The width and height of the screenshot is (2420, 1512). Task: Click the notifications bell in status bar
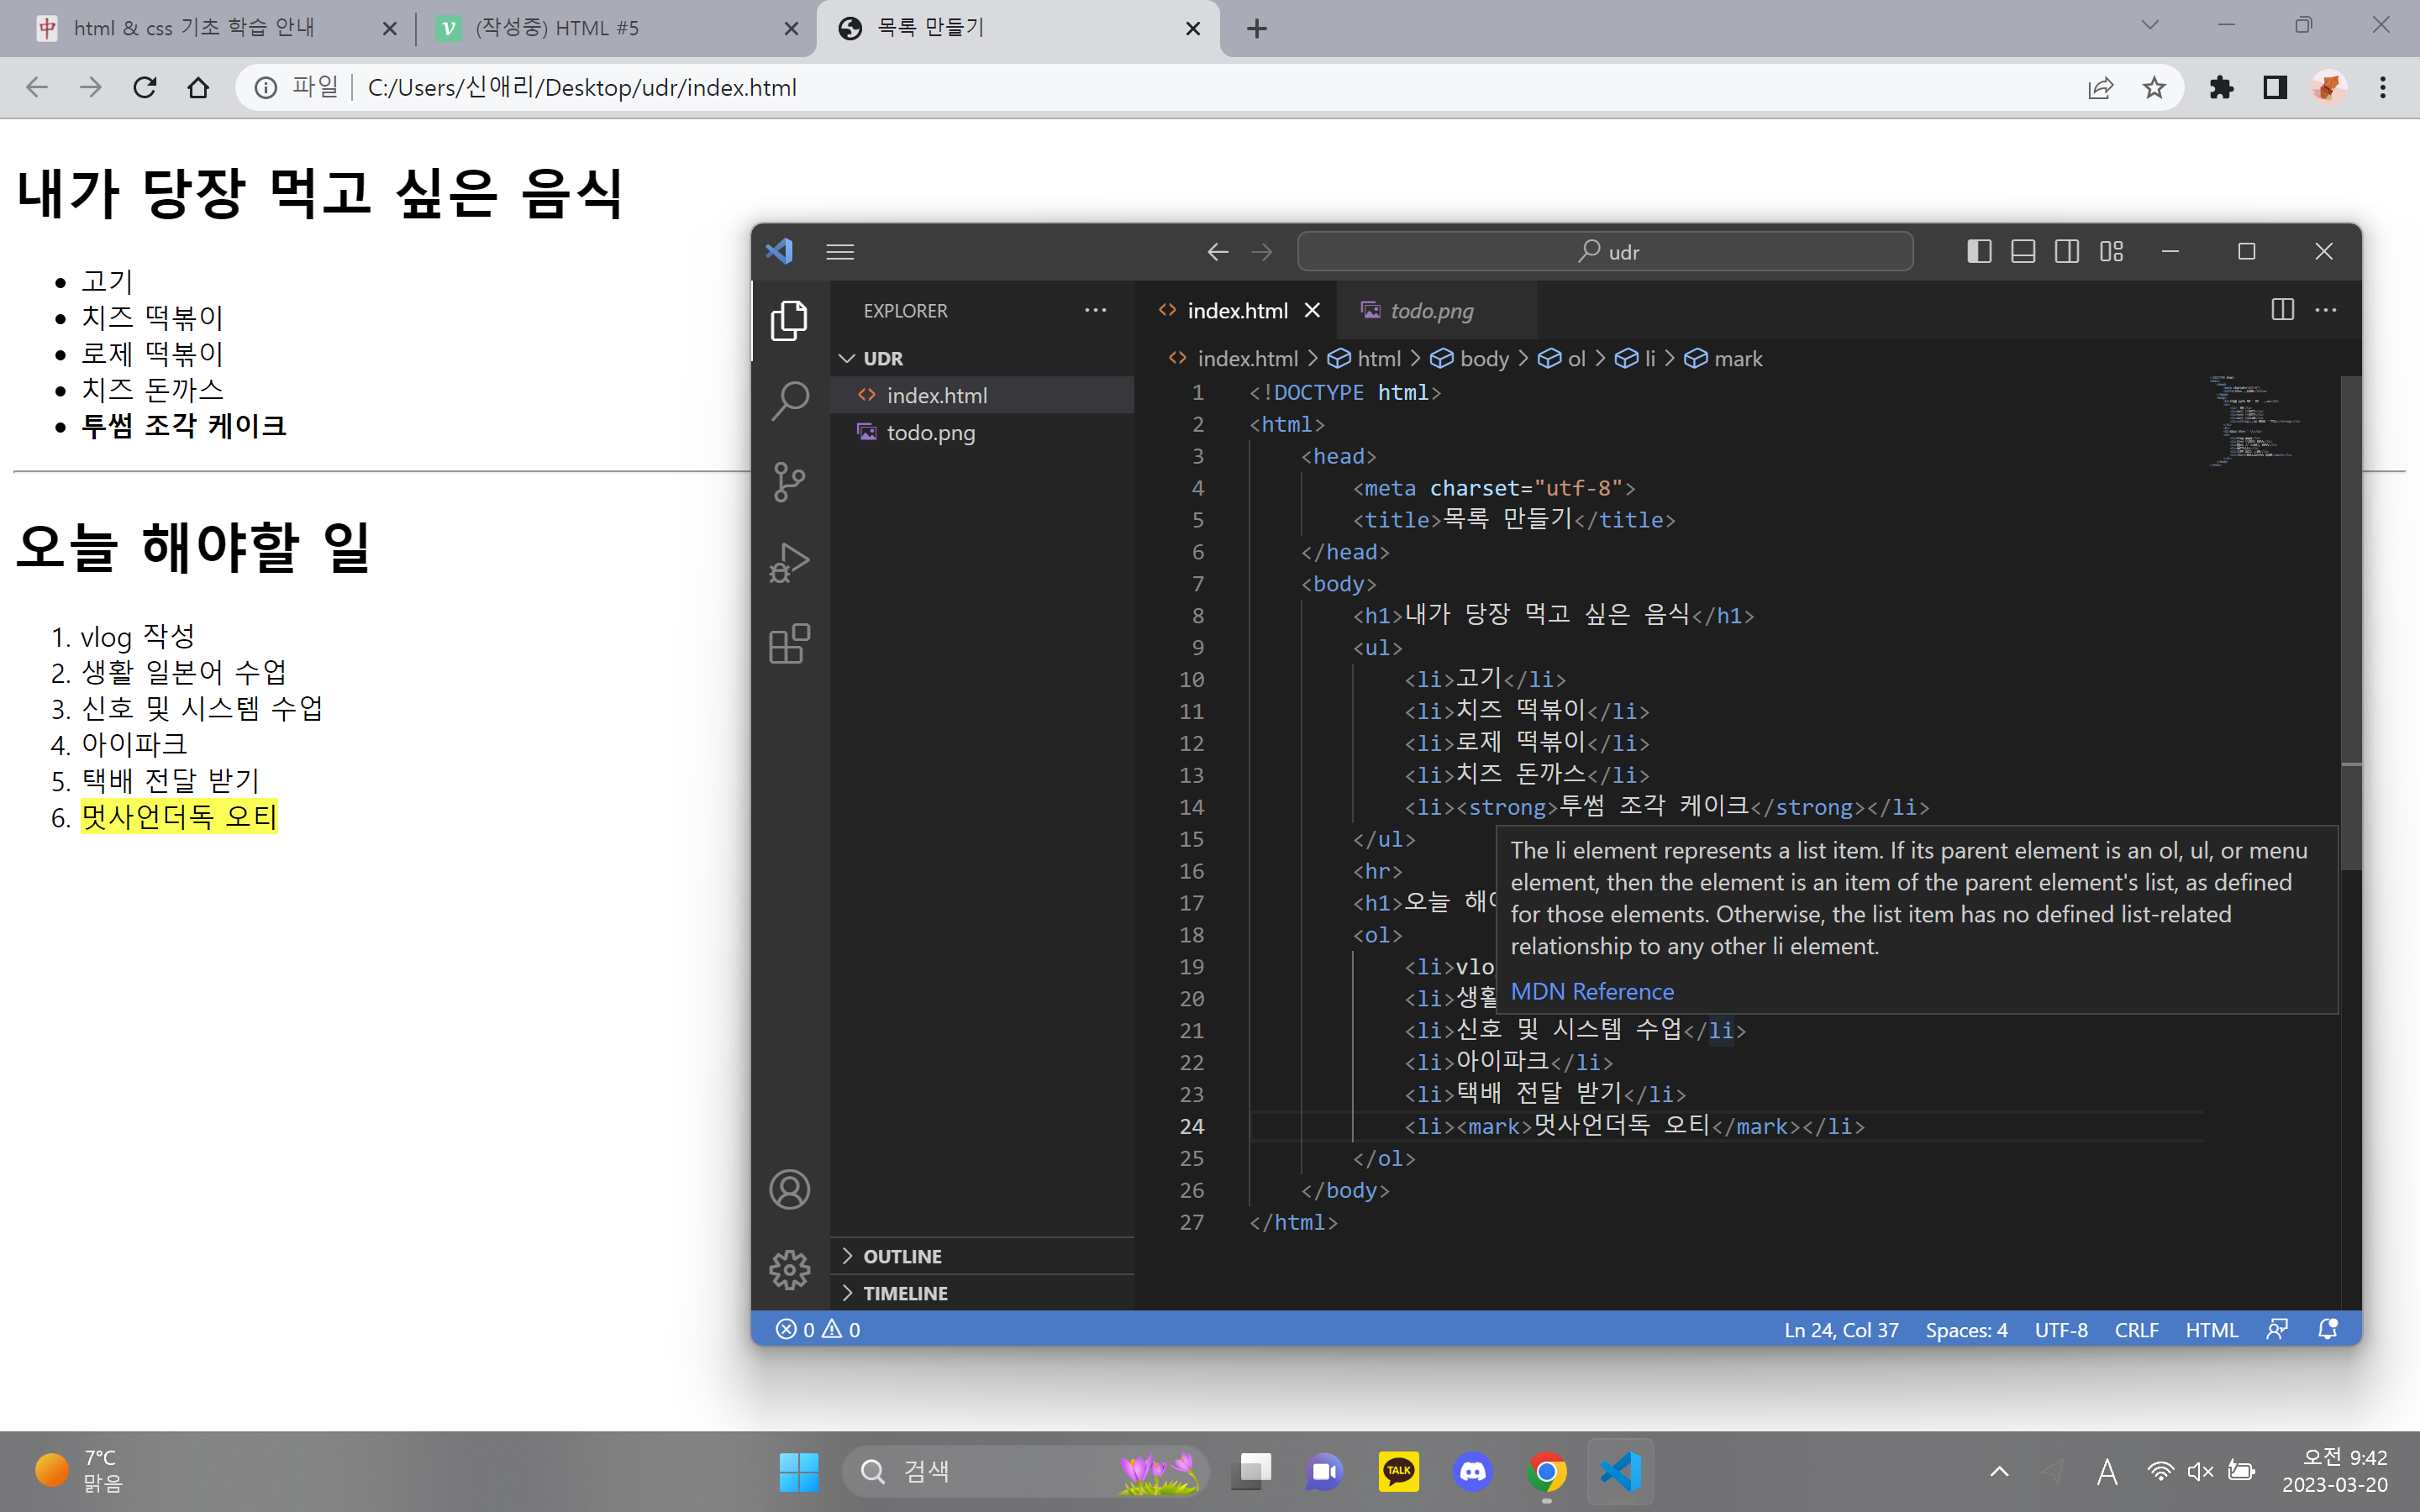point(2328,1329)
